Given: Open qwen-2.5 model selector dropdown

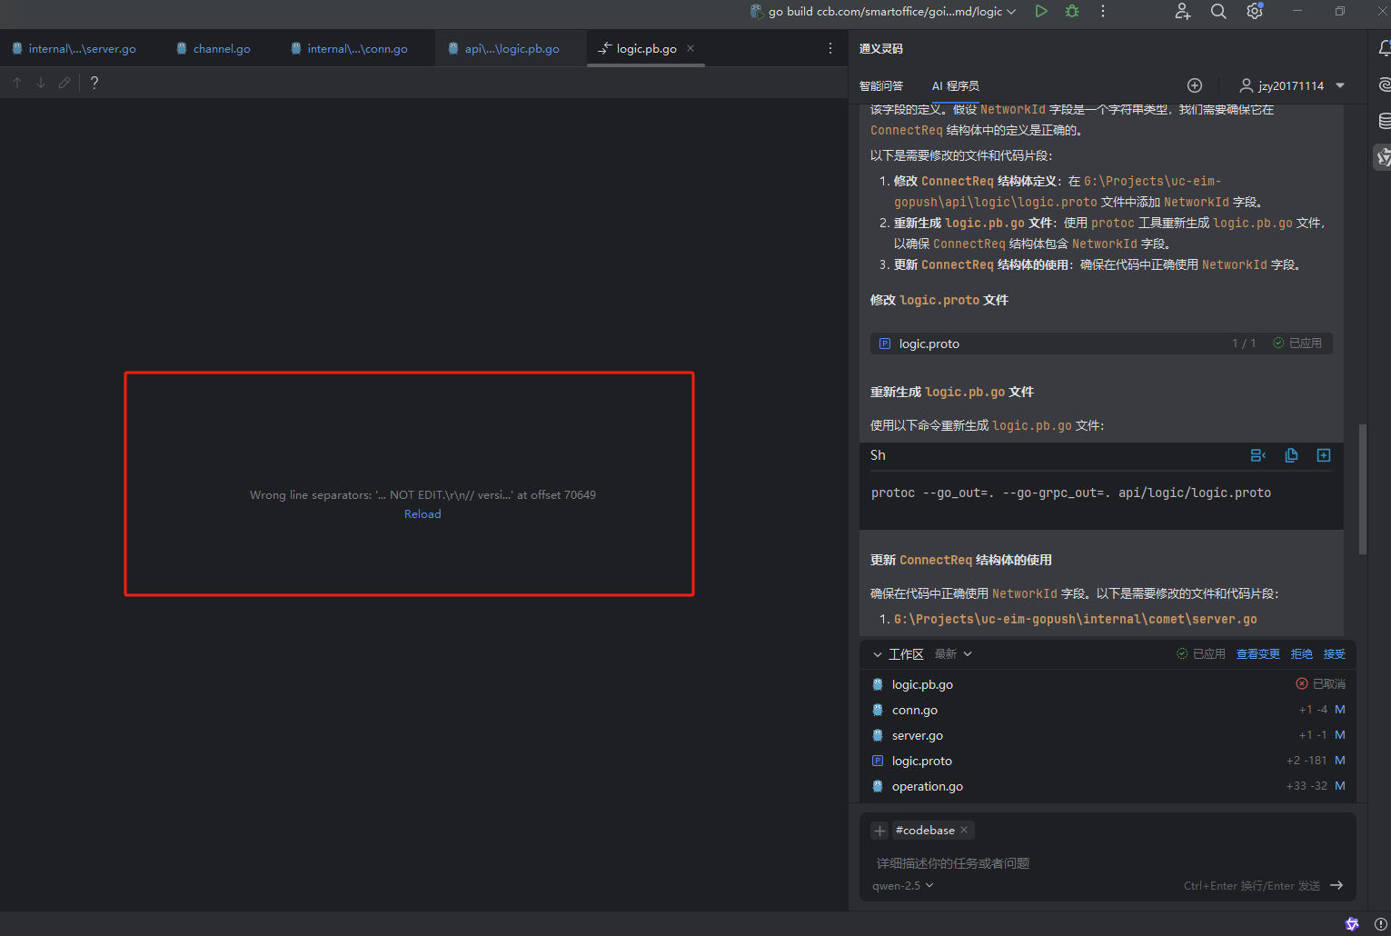Looking at the screenshot, I should point(902,886).
